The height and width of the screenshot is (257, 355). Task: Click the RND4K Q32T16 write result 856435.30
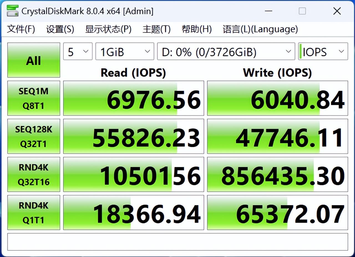click(277, 174)
